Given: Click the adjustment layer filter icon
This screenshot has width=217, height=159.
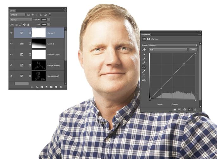Looking at the screenshot, I should [33, 15].
